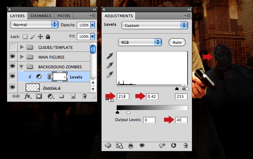The image size is (253, 159).
Task: Return to adjustment list arrow
Action: 108,146
